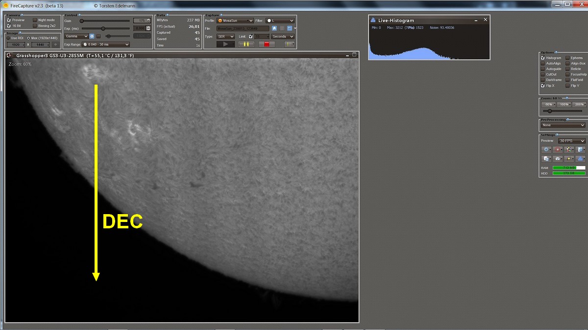Screen dimensions: 588x330
Task: Open the gauge speed settings icon
Action: (x=558, y=158)
